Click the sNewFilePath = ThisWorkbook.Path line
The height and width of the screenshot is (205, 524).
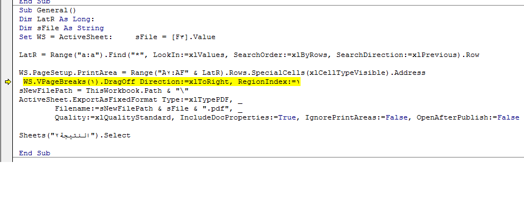pos(104,91)
